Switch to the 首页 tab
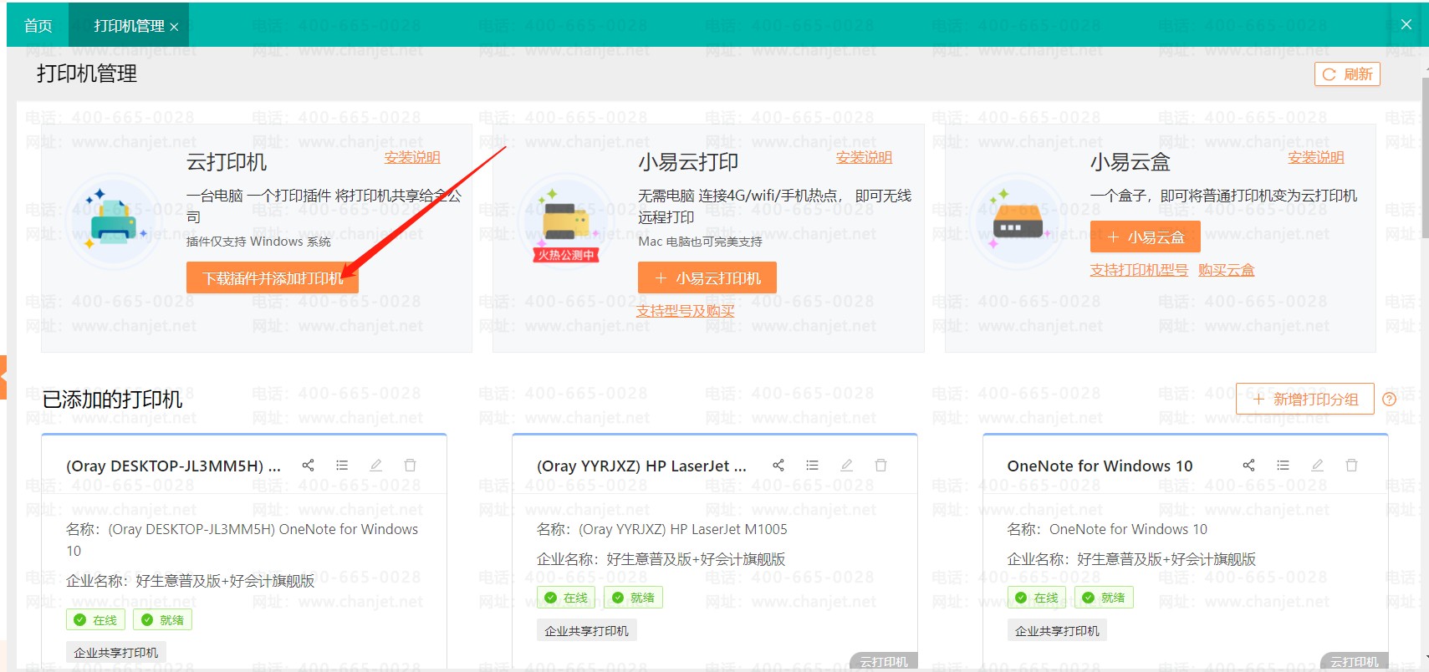The width and height of the screenshot is (1429, 672). [x=38, y=26]
